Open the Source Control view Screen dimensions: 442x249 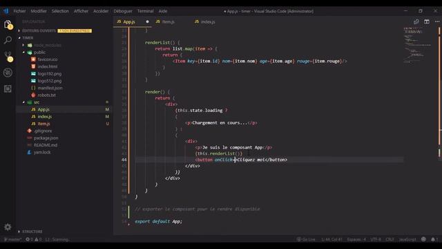click(8, 57)
